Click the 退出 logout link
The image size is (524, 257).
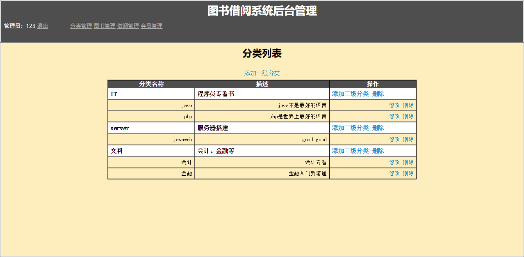point(43,26)
